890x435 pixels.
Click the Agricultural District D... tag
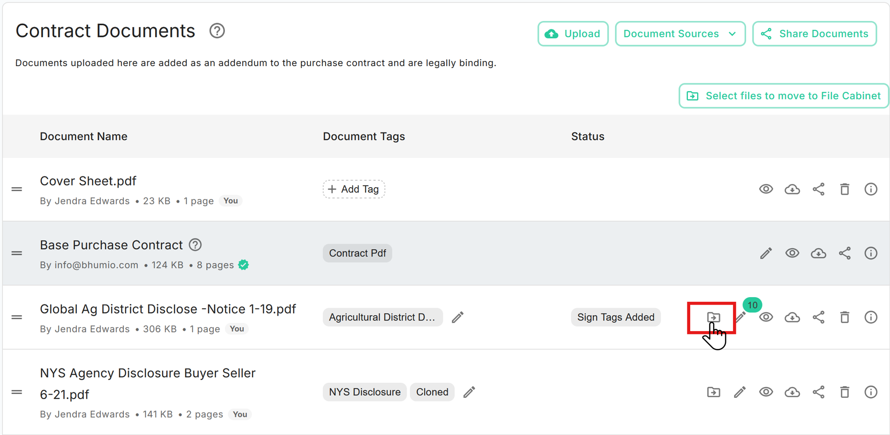382,317
